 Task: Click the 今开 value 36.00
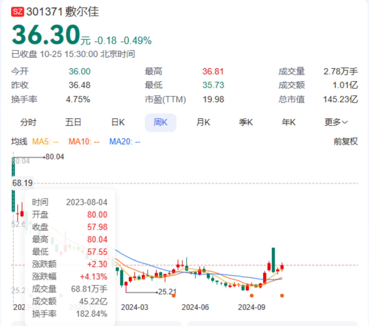coord(80,71)
